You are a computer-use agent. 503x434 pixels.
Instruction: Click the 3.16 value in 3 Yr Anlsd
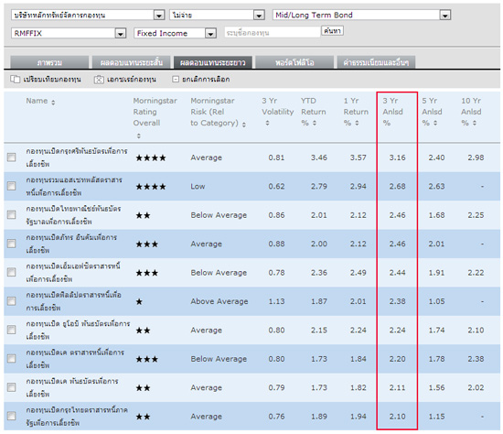[397, 157]
